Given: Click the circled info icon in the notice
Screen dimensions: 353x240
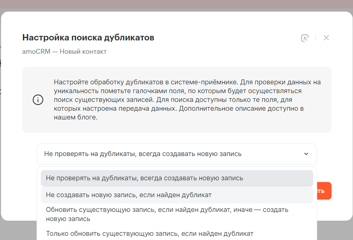Looking at the screenshot, I should [38, 100].
